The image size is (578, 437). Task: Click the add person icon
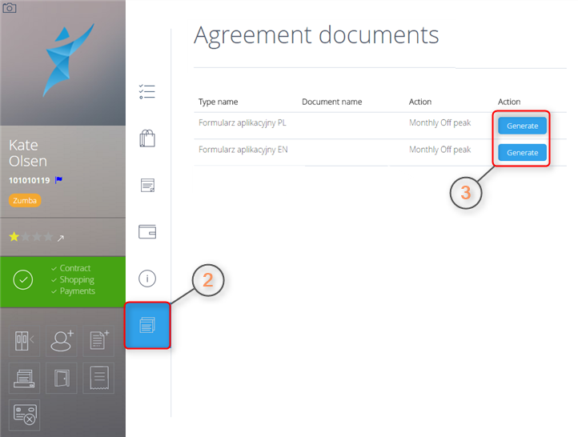coord(62,340)
